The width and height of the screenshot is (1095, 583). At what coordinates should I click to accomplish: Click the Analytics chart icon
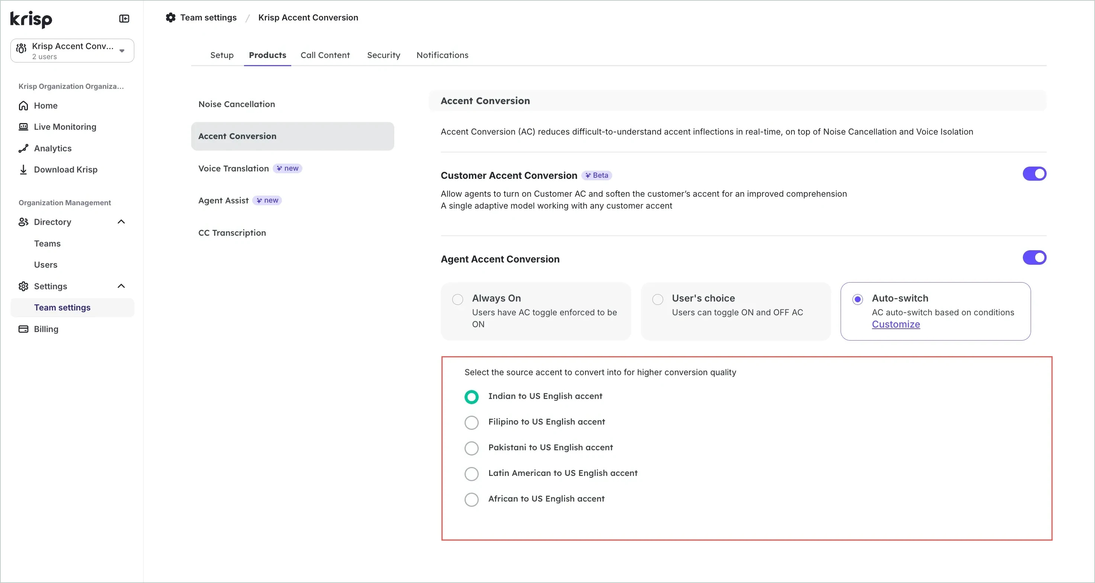23,148
